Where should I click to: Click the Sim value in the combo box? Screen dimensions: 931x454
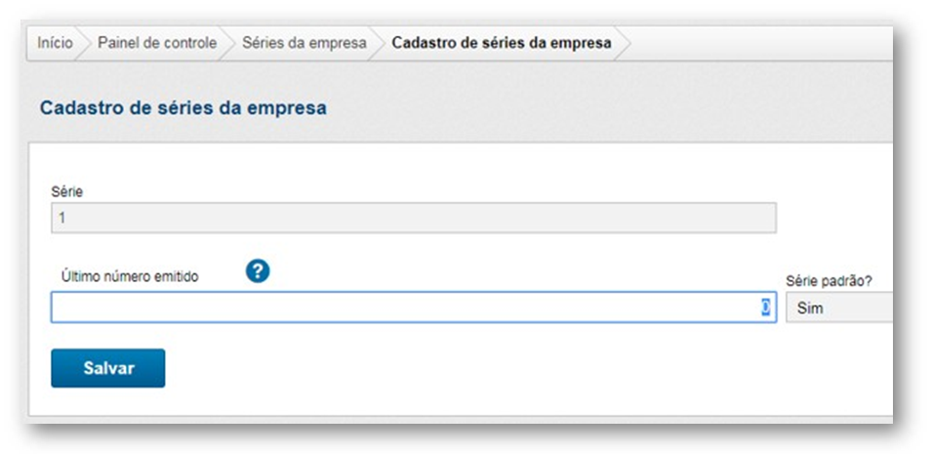(810, 309)
